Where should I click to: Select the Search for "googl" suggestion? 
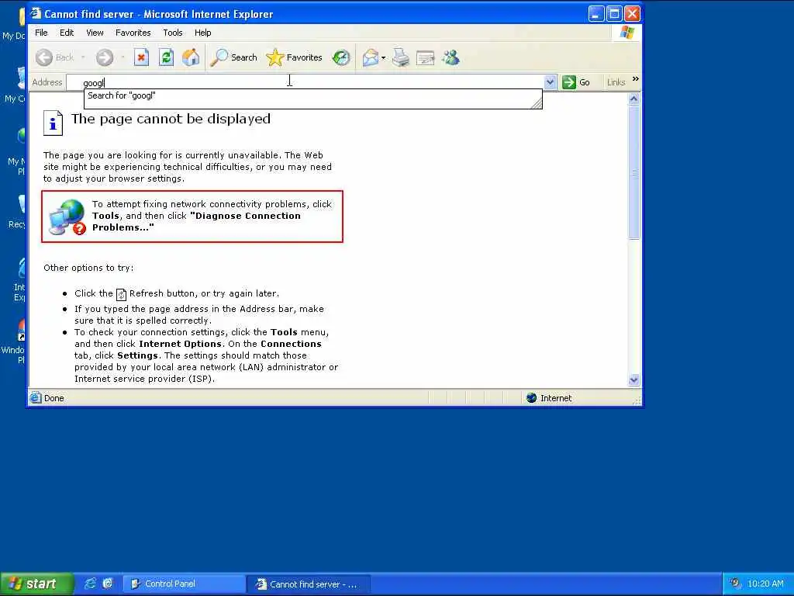click(x=313, y=95)
